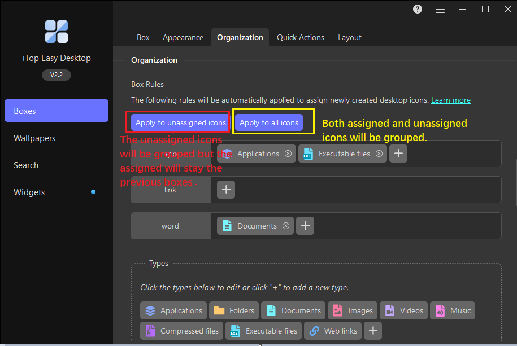Add type to the word rule
Screen dimensions: 517x346
tap(305, 226)
